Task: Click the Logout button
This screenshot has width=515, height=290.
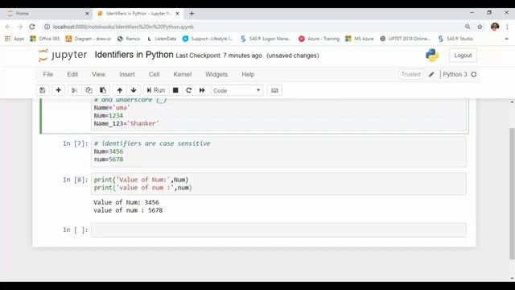Action: (463, 56)
